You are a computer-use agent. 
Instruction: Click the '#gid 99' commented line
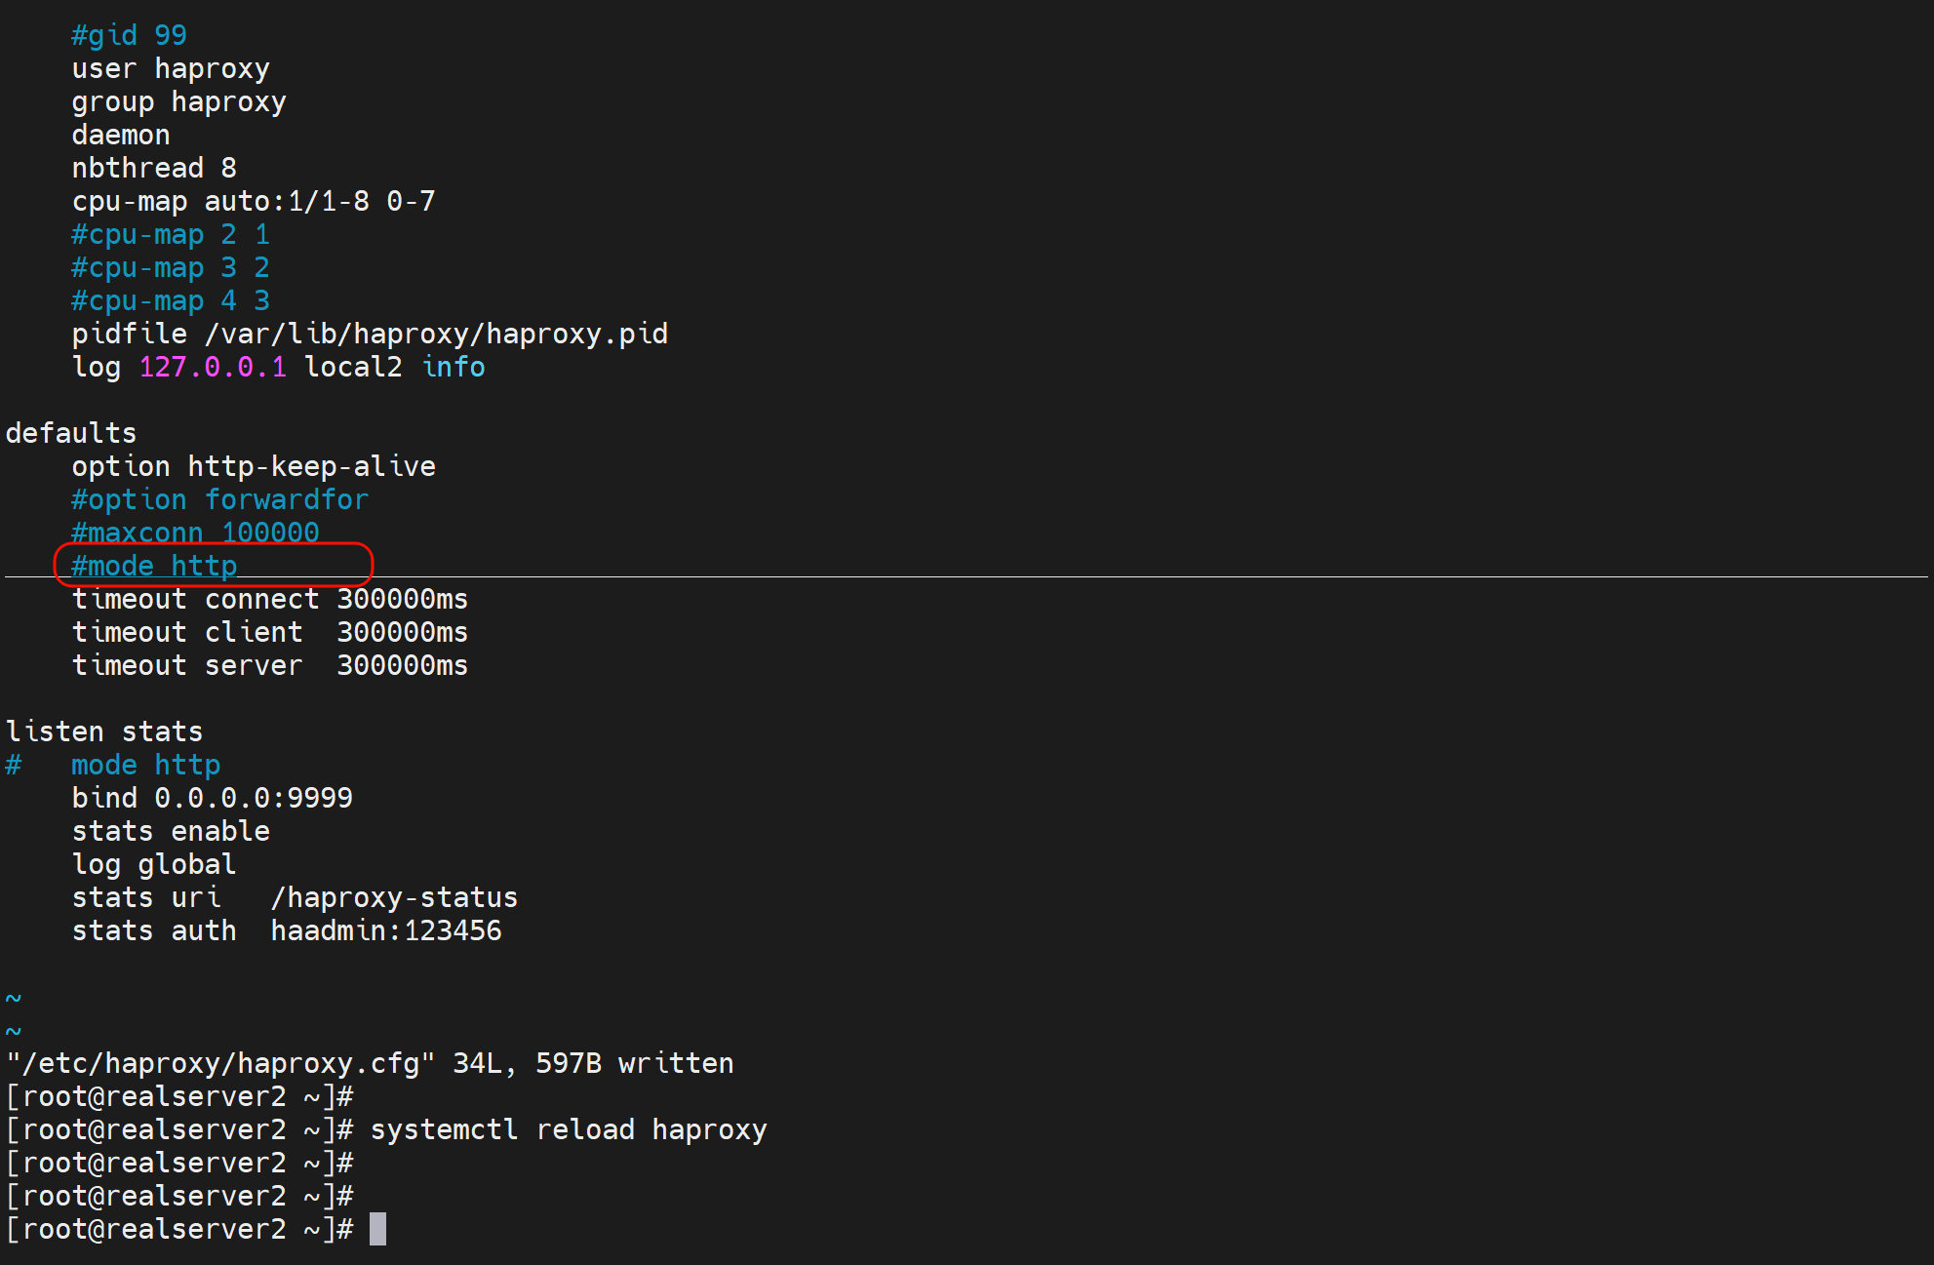pos(129,35)
